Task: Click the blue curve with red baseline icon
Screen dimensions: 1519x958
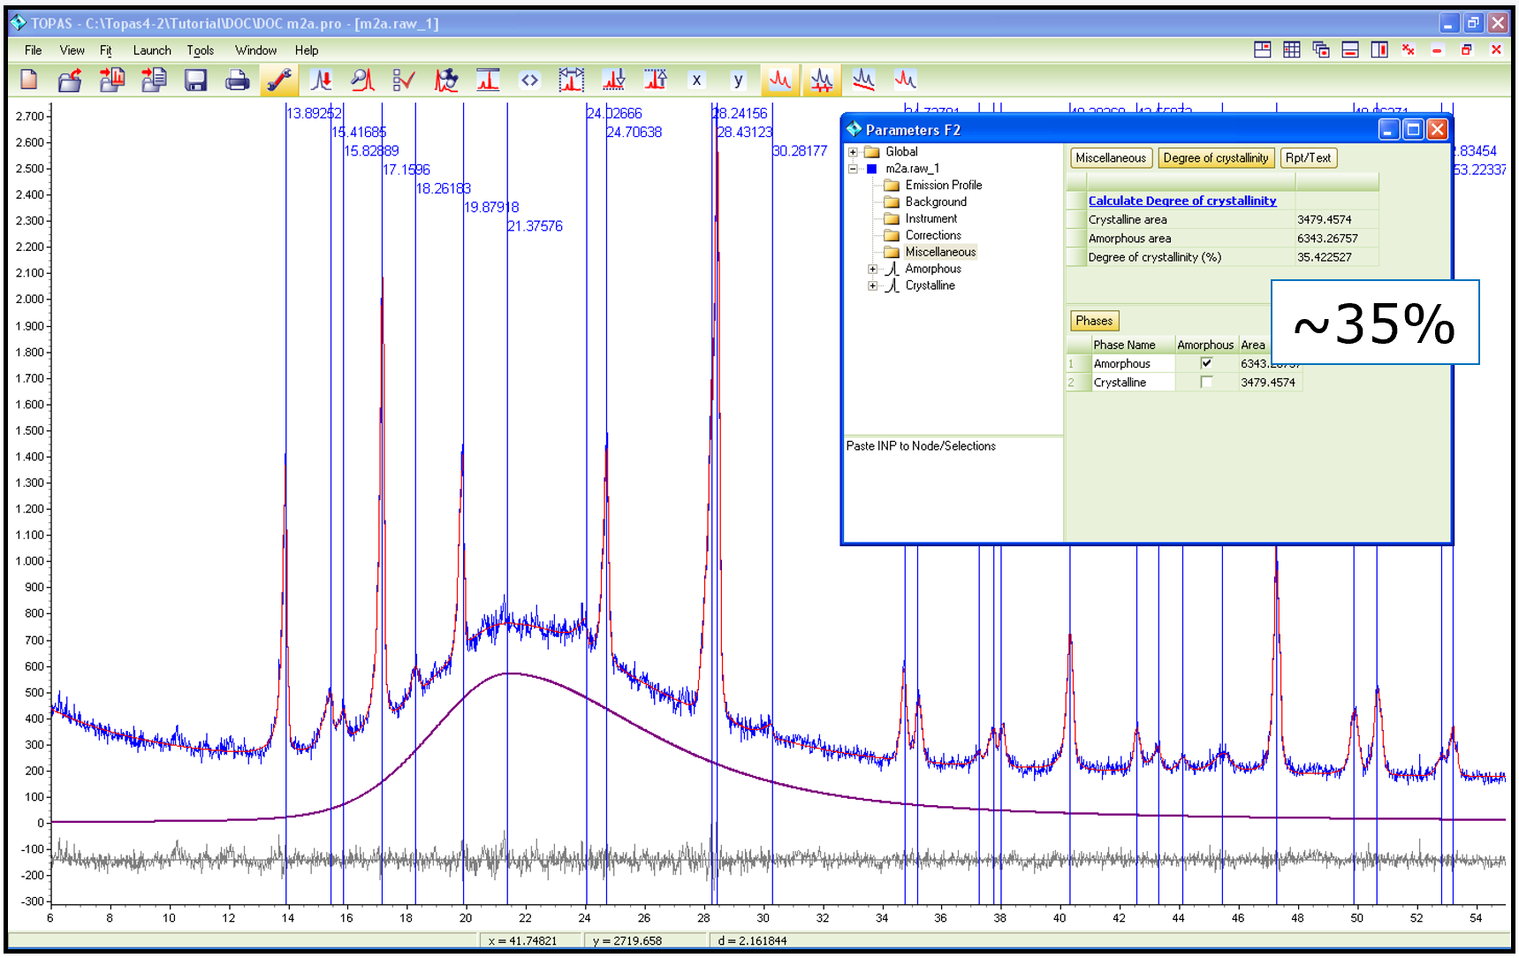Action: pos(864,80)
